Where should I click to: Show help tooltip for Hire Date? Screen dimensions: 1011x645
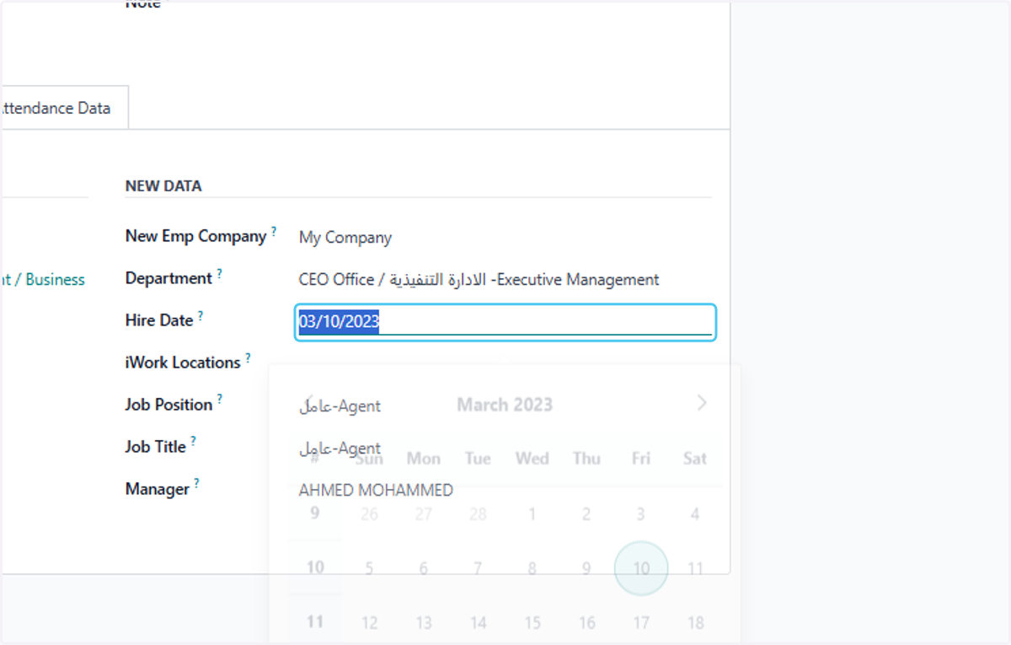[x=201, y=315]
